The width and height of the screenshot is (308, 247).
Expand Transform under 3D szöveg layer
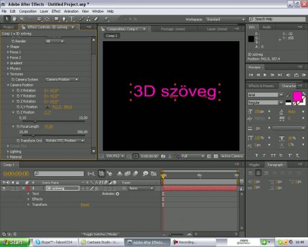pyautogui.click(x=28, y=205)
